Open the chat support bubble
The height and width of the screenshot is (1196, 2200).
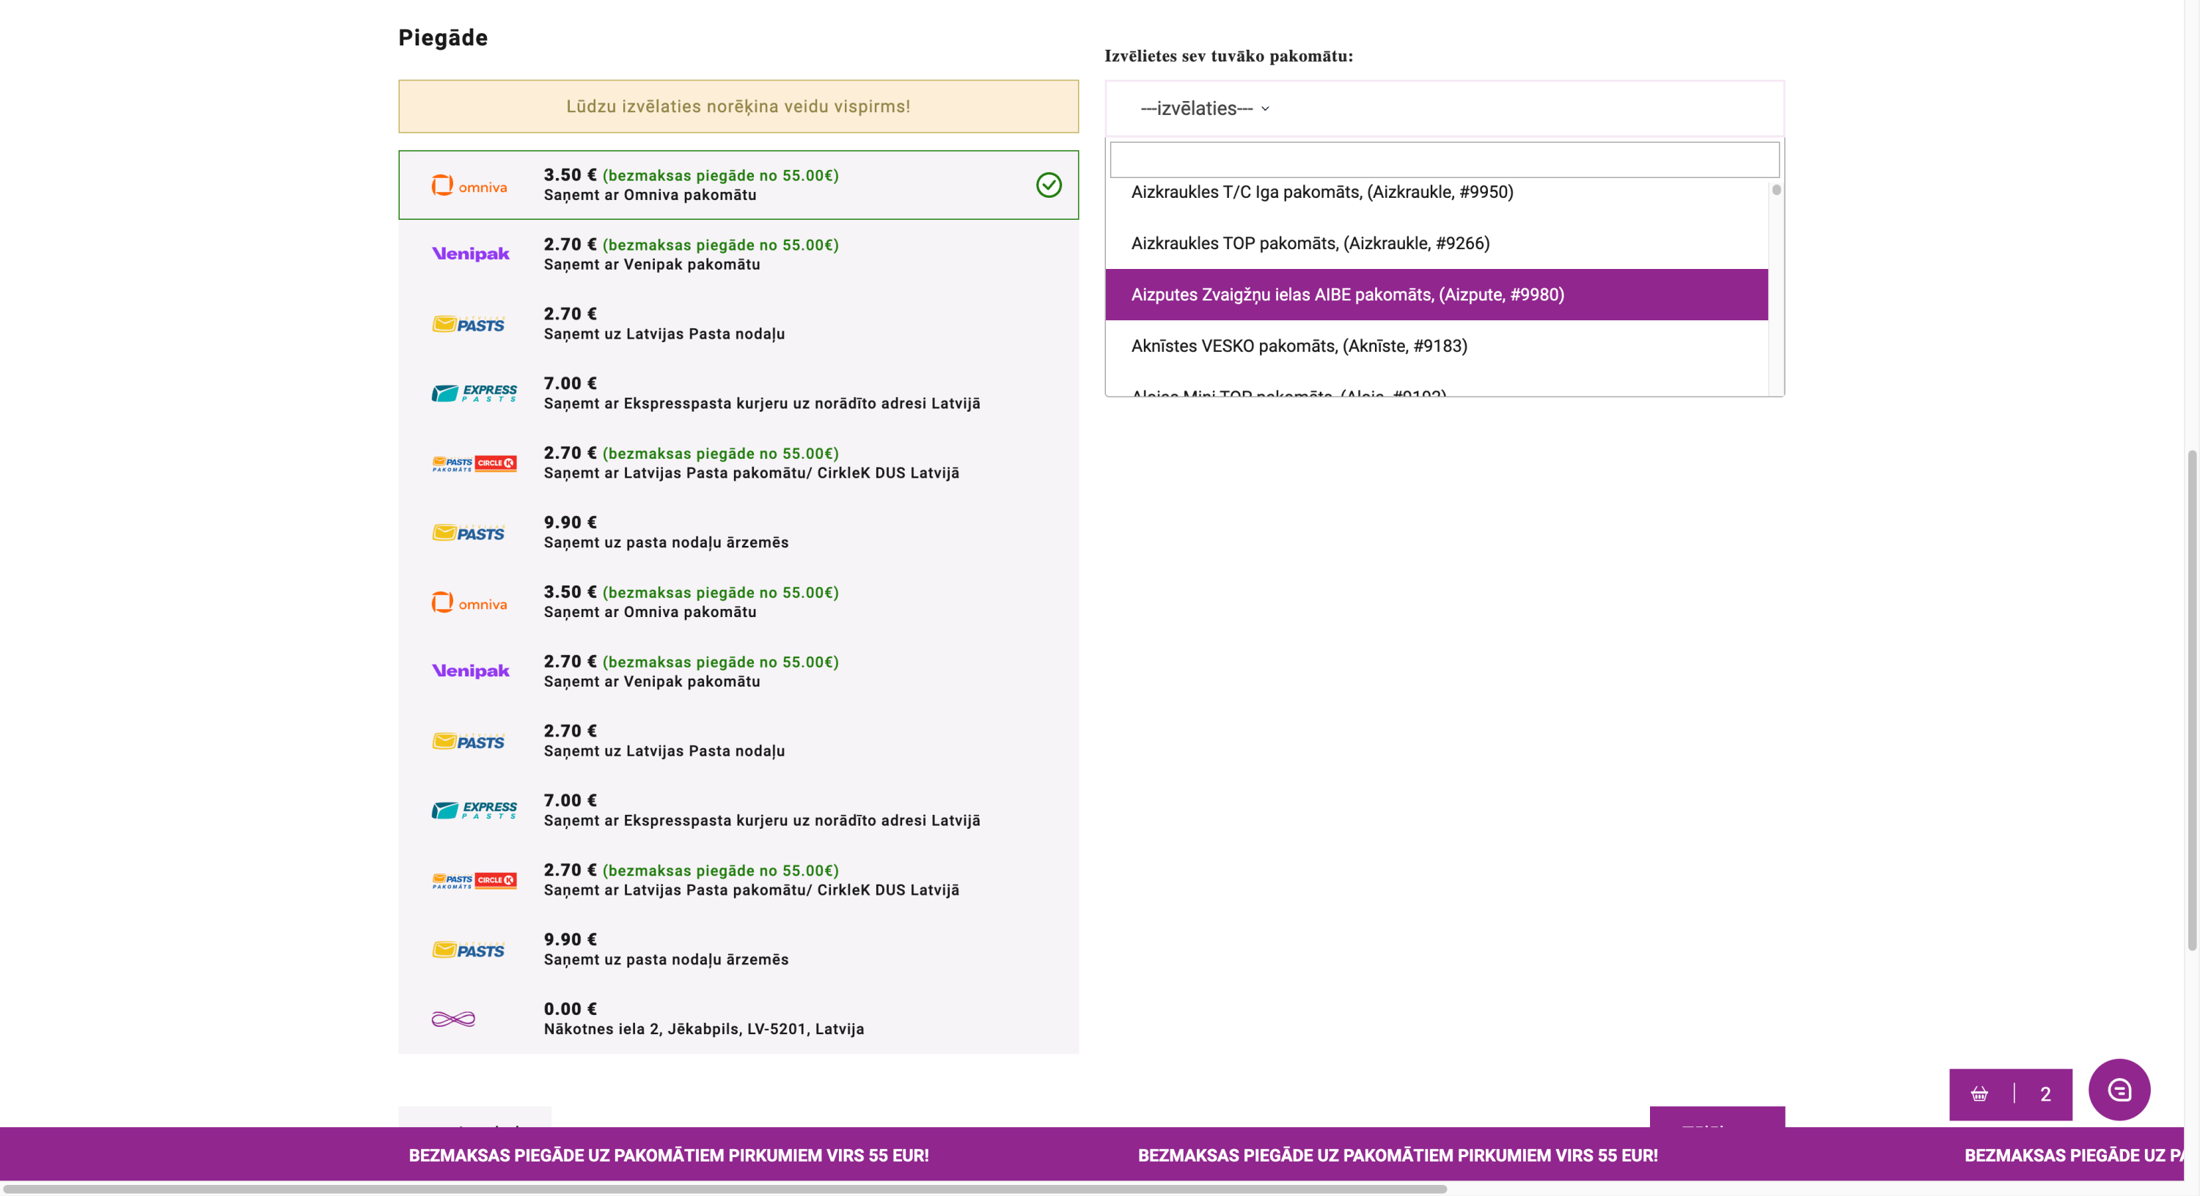click(x=2118, y=1090)
